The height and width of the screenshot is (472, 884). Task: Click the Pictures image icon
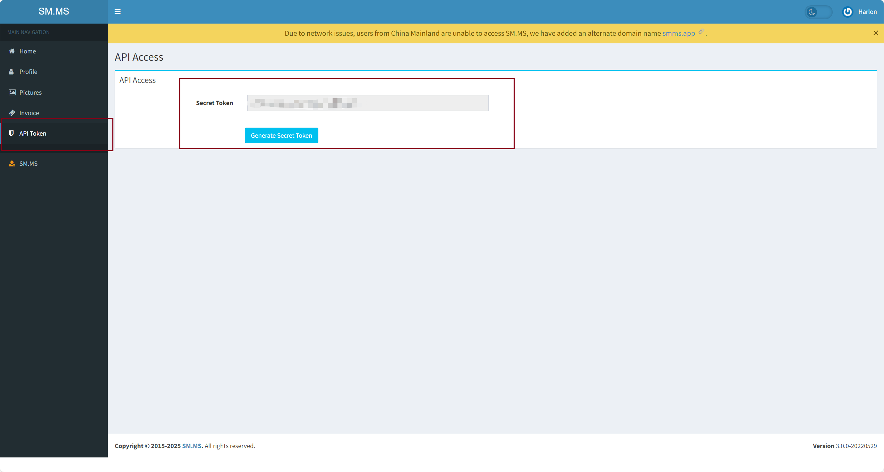tap(12, 92)
